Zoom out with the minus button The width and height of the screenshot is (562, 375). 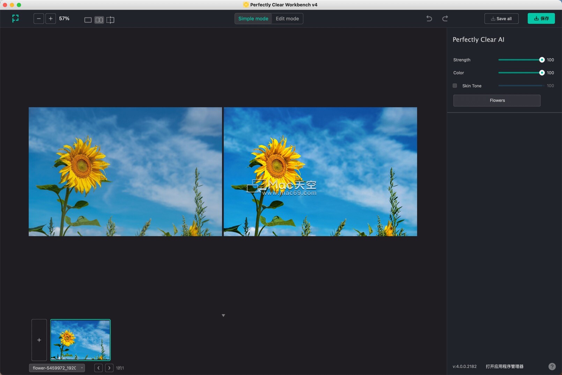click(39, 19)
